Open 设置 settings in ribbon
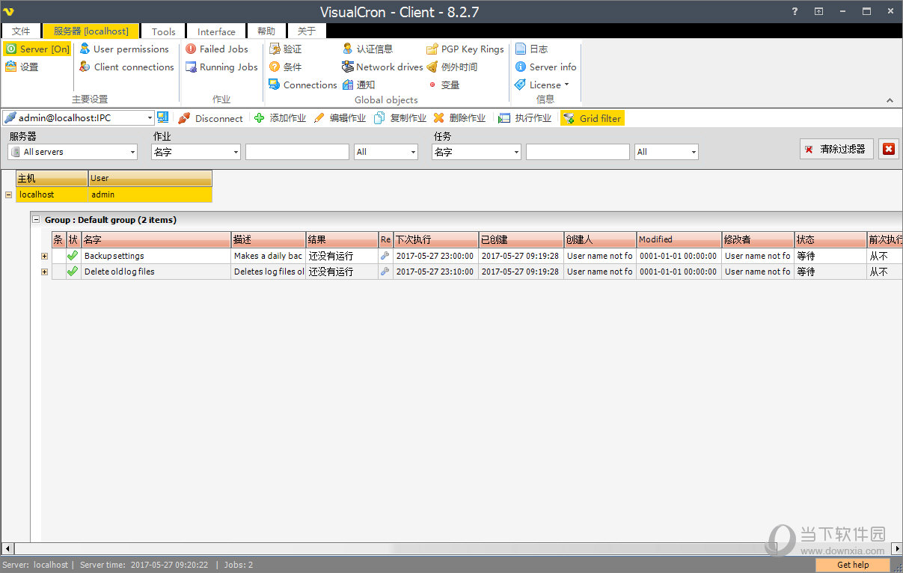The width and height of the screenshot is (903, 573). (x=22, y=67)
